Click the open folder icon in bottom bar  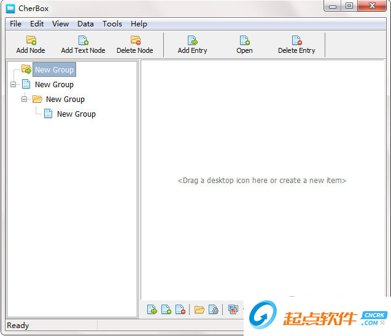tap(199, 310)
